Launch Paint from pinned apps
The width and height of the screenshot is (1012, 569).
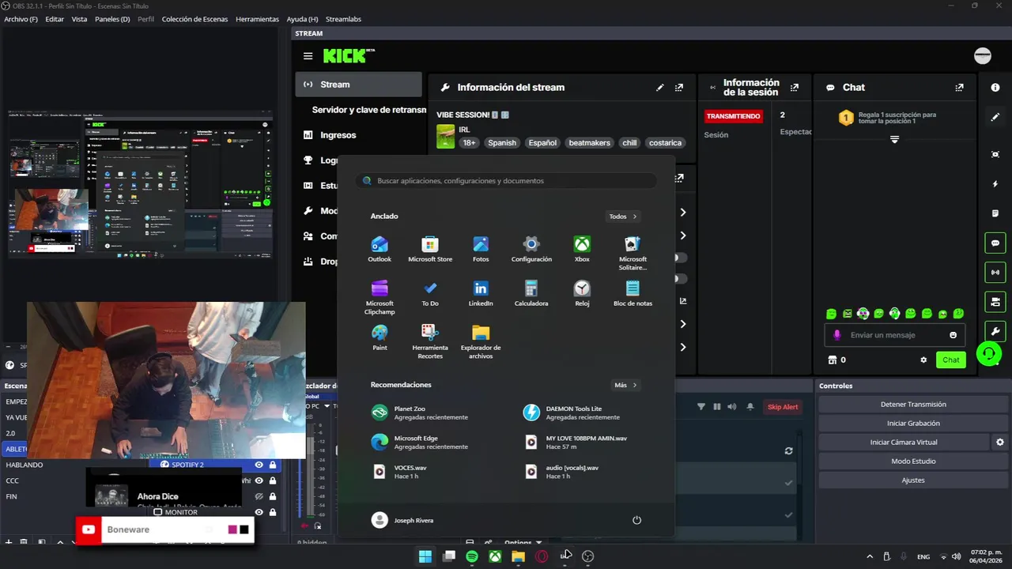379,337
